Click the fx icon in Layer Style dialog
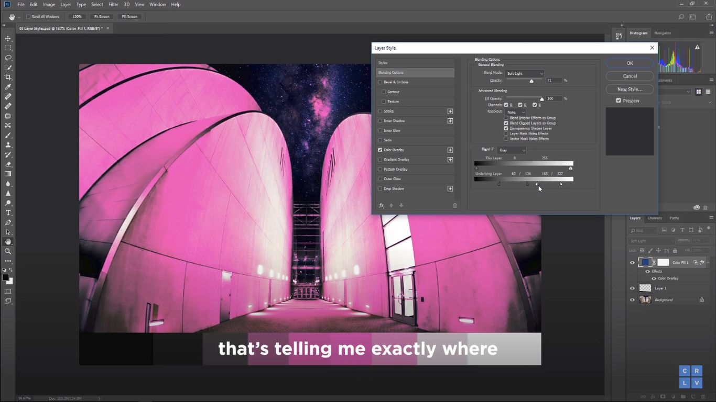The width and height of the screenshot is (716, 402). tap(382, 206)
